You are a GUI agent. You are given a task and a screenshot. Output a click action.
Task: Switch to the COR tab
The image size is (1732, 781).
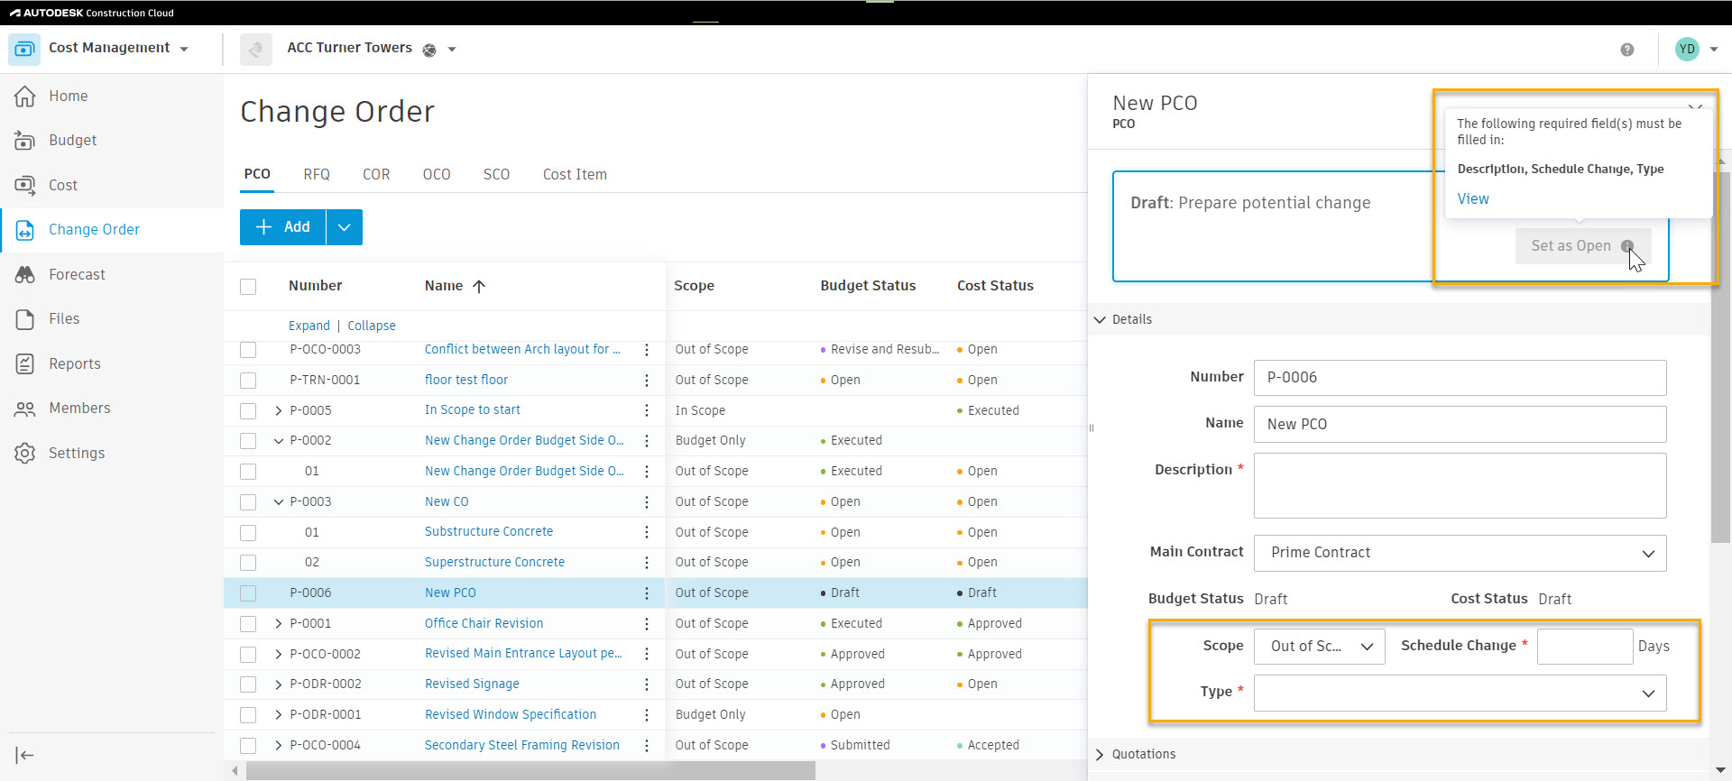(x=376, y=174)
